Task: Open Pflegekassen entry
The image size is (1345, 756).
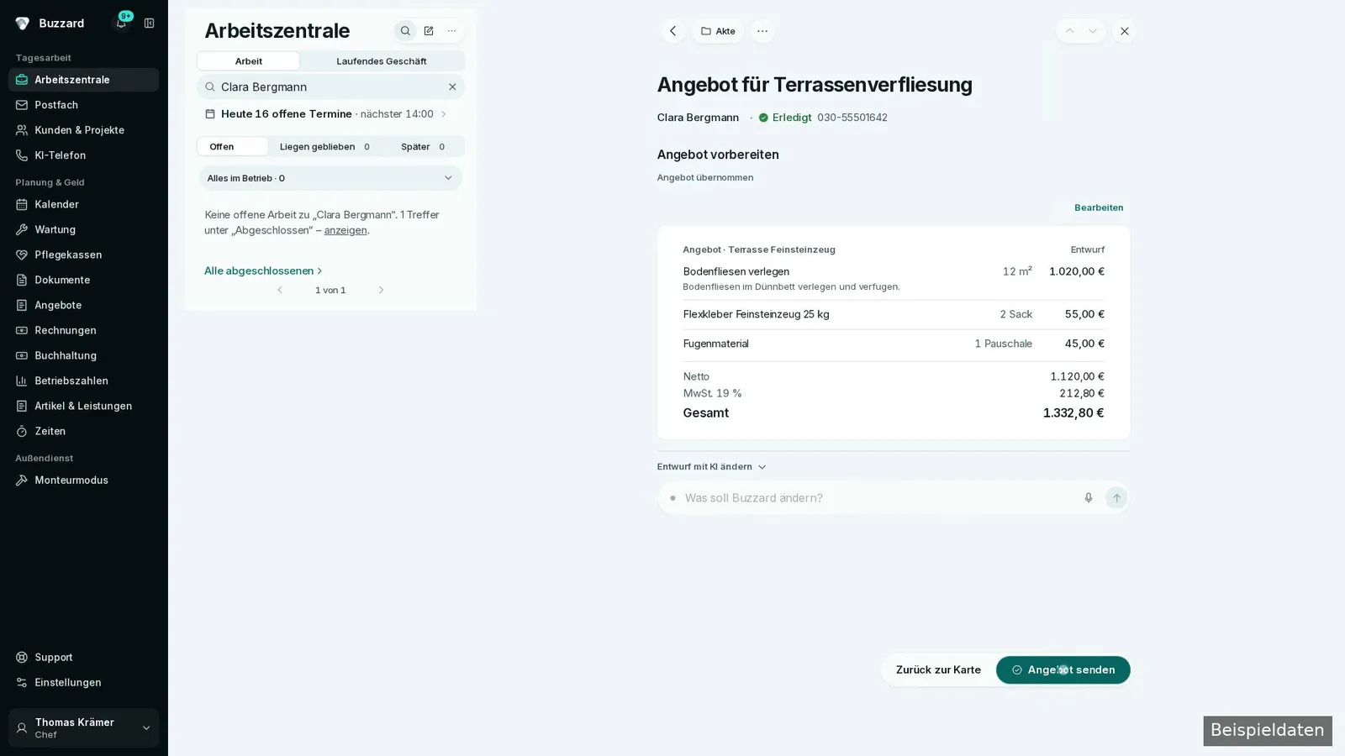Action: pyautogui.click(x=83, y=255)
